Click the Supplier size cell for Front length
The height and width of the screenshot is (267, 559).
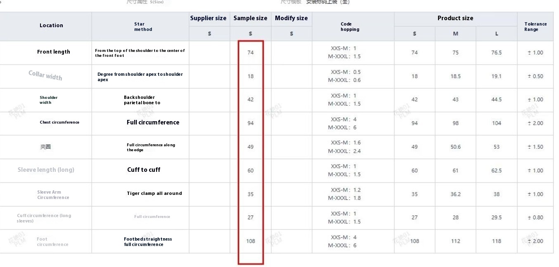point(209,53)
